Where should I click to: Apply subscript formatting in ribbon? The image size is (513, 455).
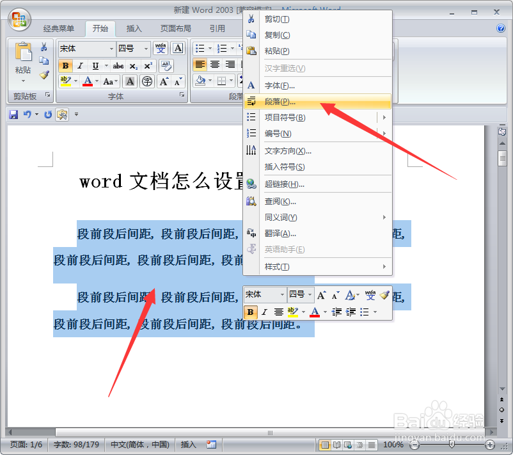coord(134,66)
